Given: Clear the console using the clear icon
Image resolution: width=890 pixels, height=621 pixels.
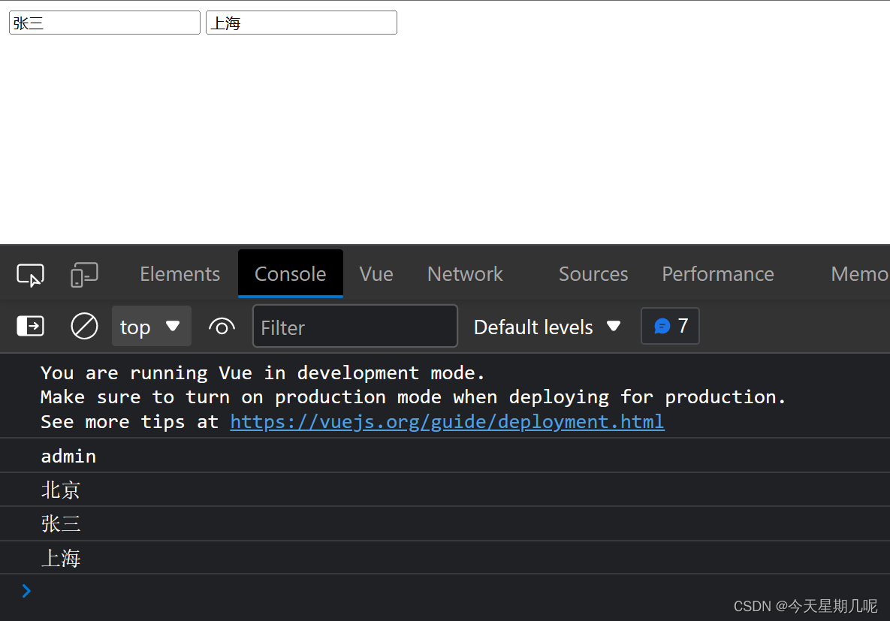Looking at the screenshot, I should tap(84, 326).
